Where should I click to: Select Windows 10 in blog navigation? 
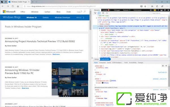31,18
